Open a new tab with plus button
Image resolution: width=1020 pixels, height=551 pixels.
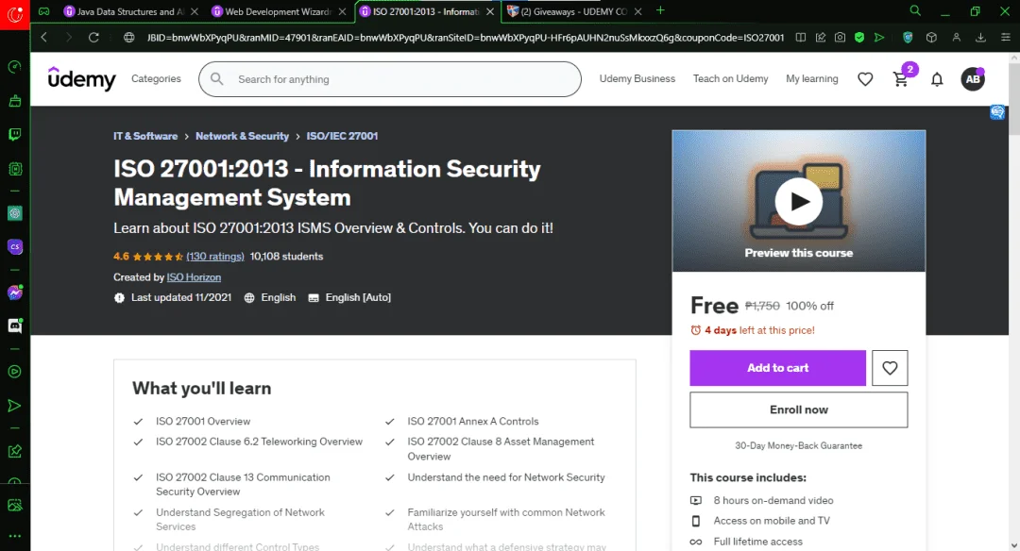coord(660,10)
